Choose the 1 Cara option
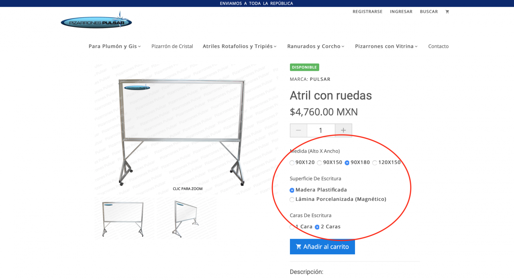This screenshot has width=514, height=280. tap(292, 227)
